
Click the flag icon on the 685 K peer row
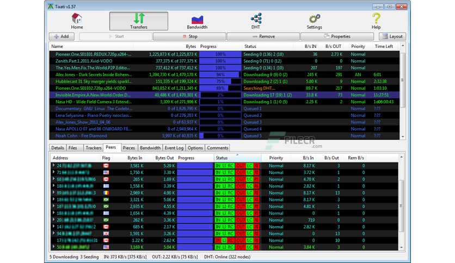[x=106, y=227]
